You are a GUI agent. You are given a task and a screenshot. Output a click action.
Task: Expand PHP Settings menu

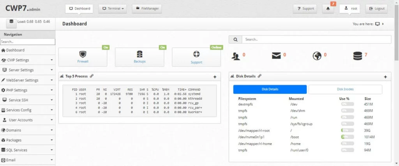tap(28, 90)
